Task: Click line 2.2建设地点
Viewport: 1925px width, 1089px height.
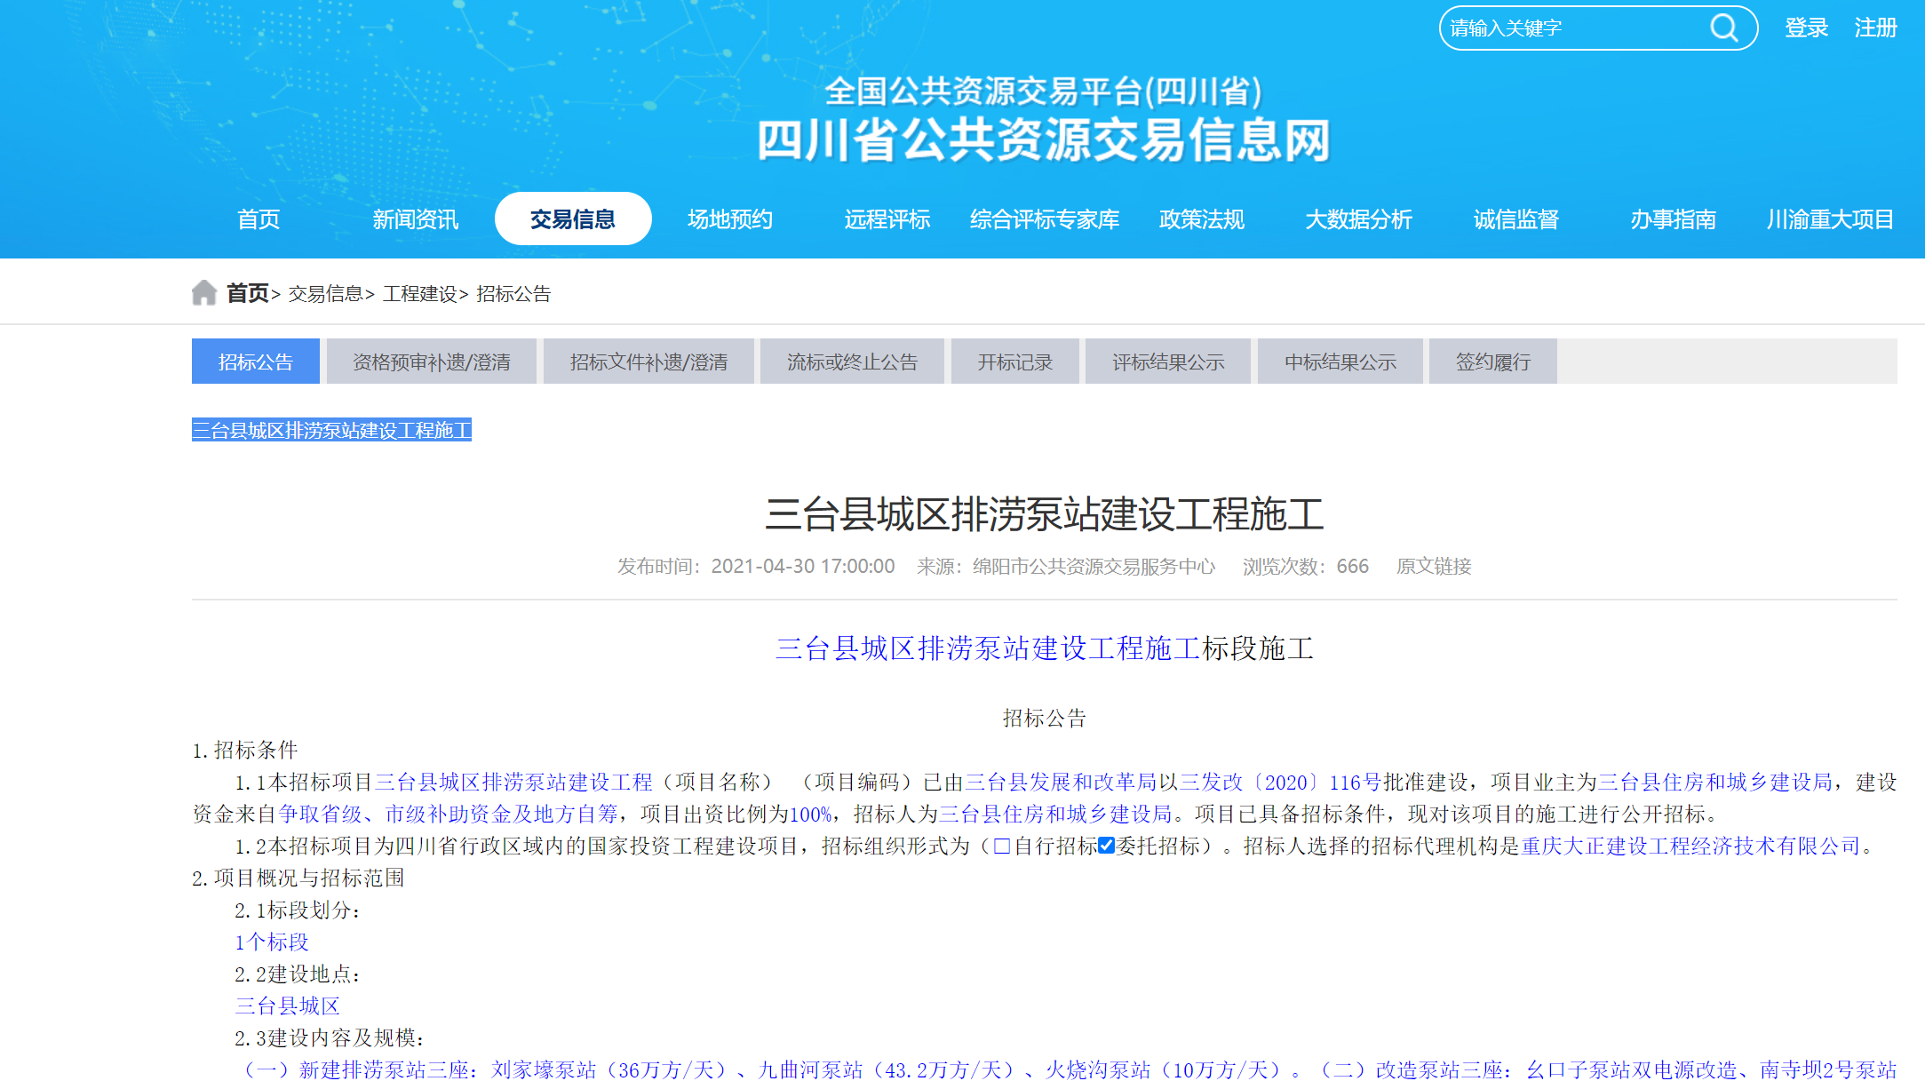Action: [298, 974]
